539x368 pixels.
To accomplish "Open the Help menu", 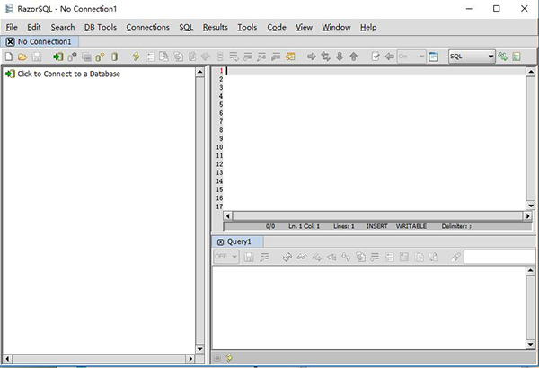I will click(x=368, y=27).
